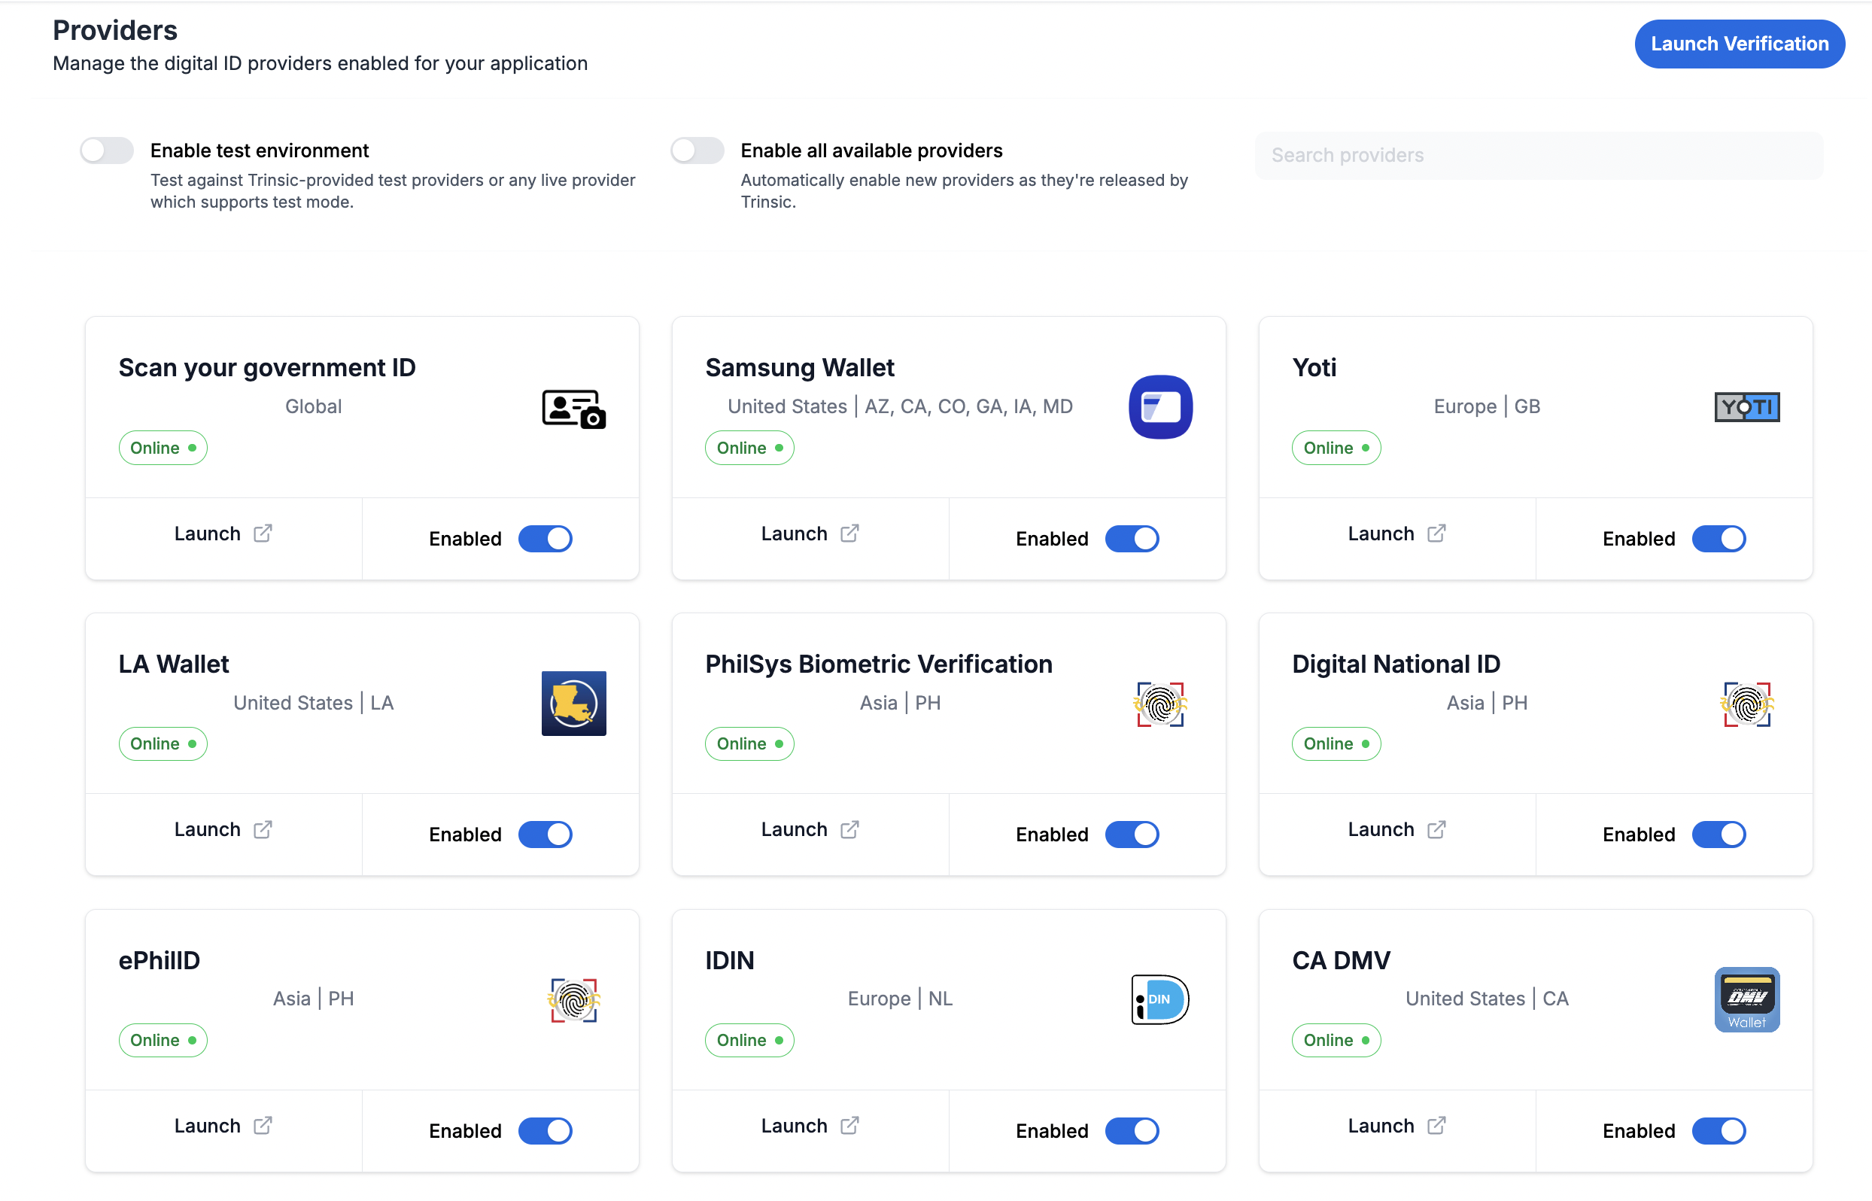Click the 'Europe | NL' region text
This screenshot has width=1872, height=1201.
point(900,999)
